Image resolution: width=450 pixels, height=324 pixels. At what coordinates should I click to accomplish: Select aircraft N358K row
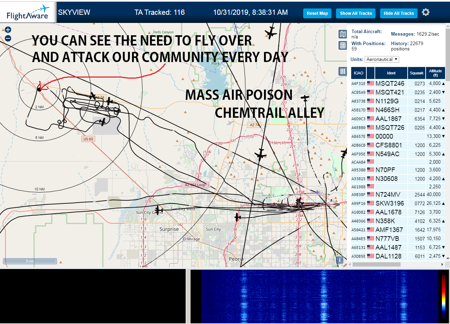point(398,221)
